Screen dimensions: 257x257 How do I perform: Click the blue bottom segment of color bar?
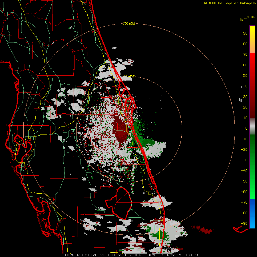252,214
